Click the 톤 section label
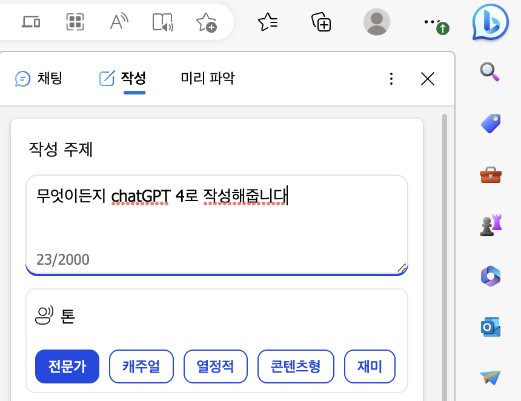This screenshot has width=521, height=401. (67, 316)
